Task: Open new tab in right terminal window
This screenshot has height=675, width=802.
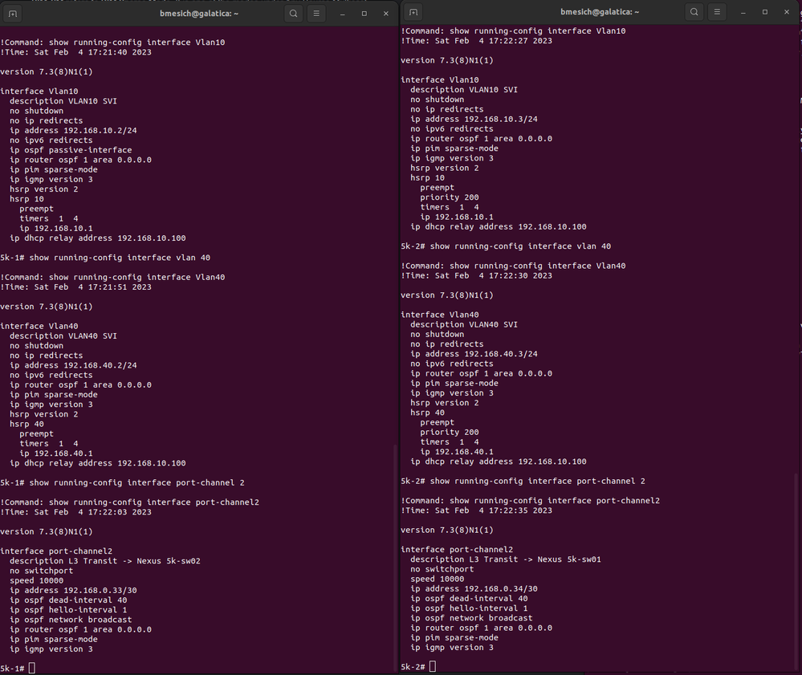Action: point(413,12)
